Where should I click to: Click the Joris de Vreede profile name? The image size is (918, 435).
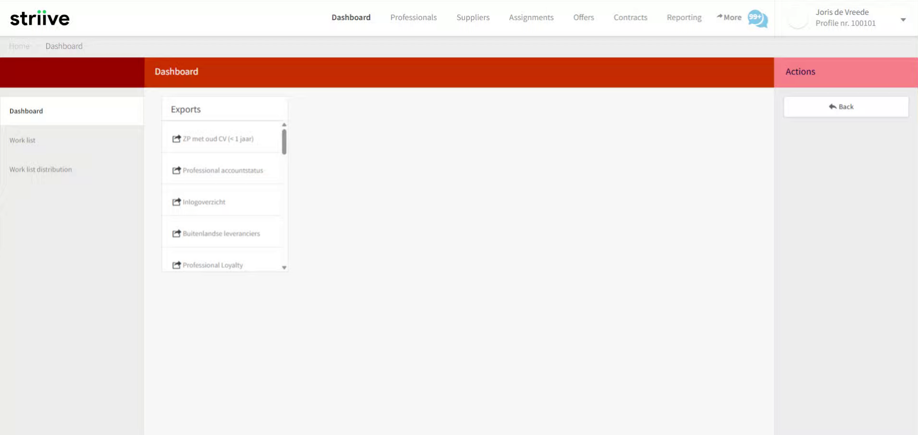coord(842,12)
